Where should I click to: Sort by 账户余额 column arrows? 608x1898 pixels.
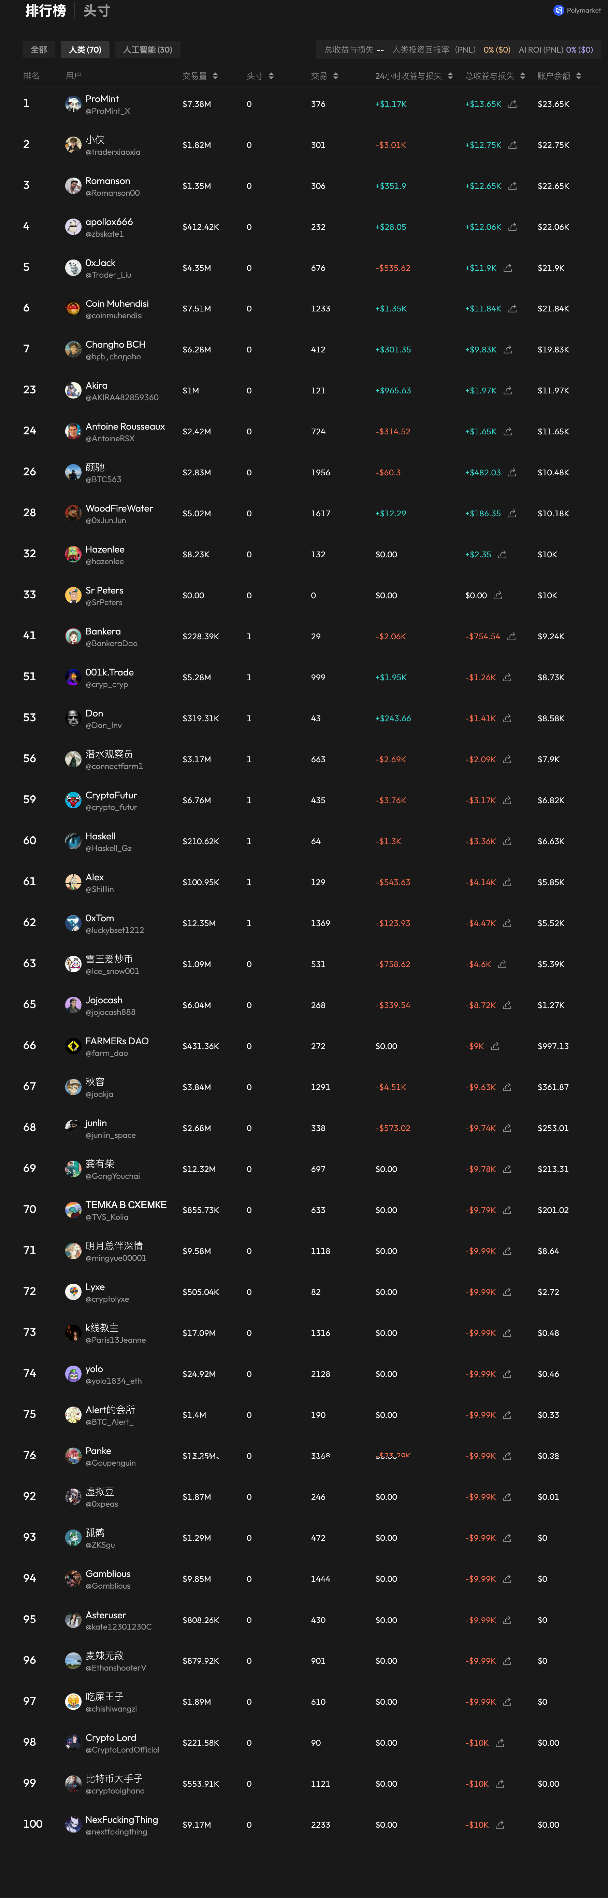[x=579, y=76]
